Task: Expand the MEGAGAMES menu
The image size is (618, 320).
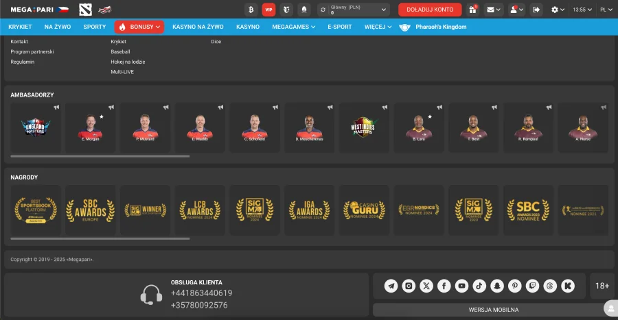Action: (294, 27)
